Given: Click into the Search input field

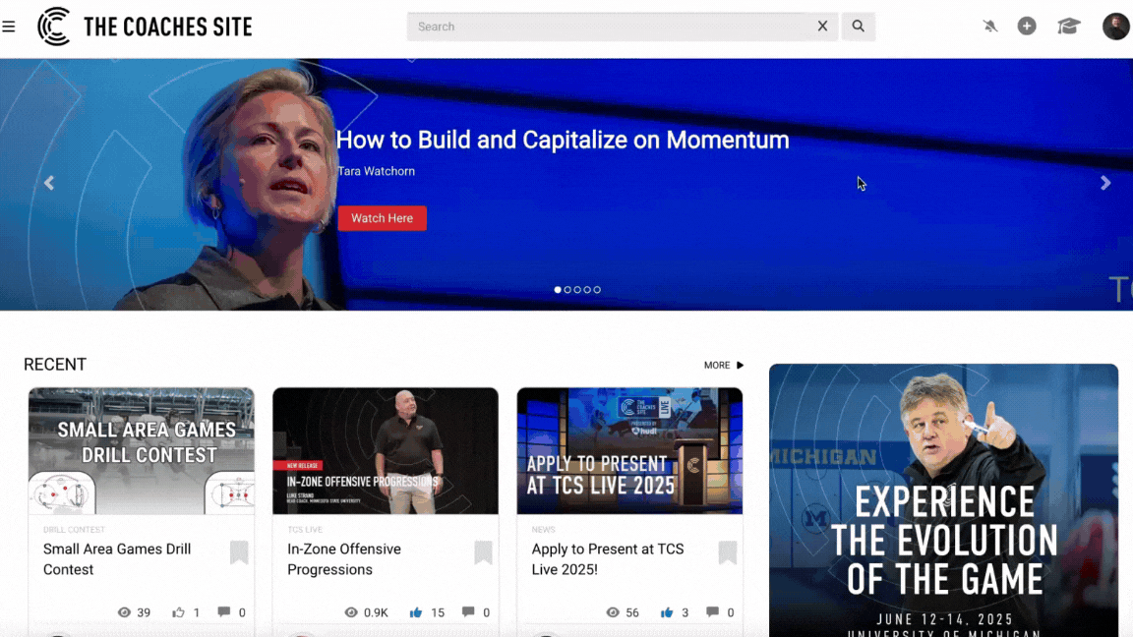Looking at the screenshot, I should point(610,27).
